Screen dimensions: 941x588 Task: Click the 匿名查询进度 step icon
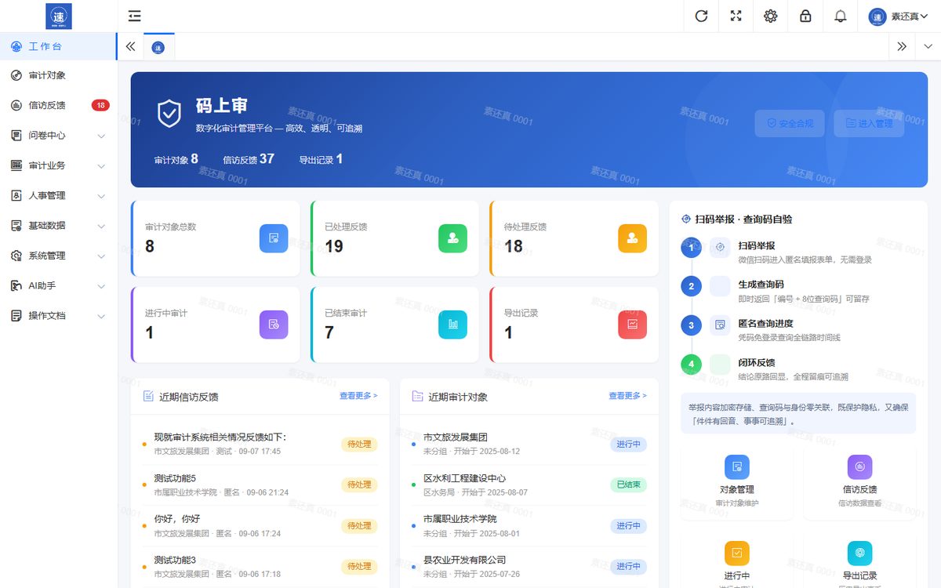click(x=720, y=325)
